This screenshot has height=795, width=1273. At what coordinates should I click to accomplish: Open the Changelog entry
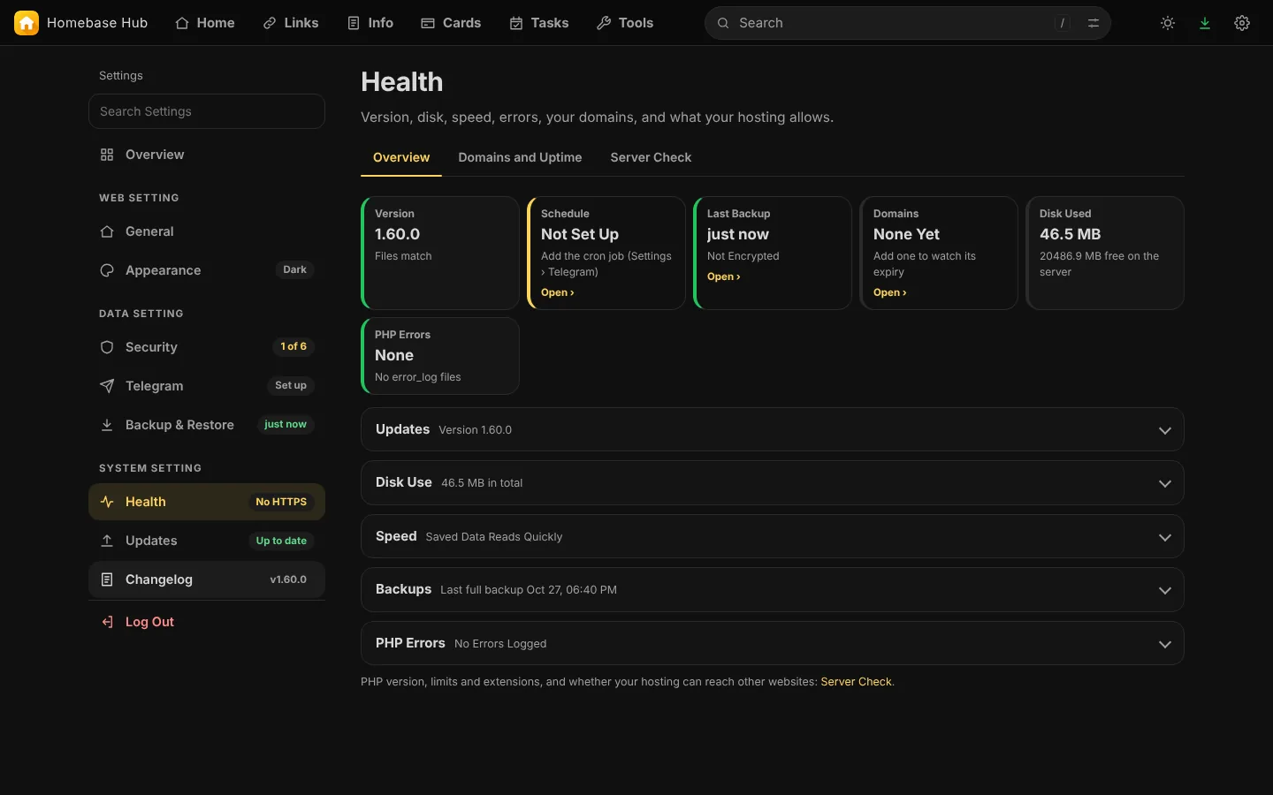(207, 579)
